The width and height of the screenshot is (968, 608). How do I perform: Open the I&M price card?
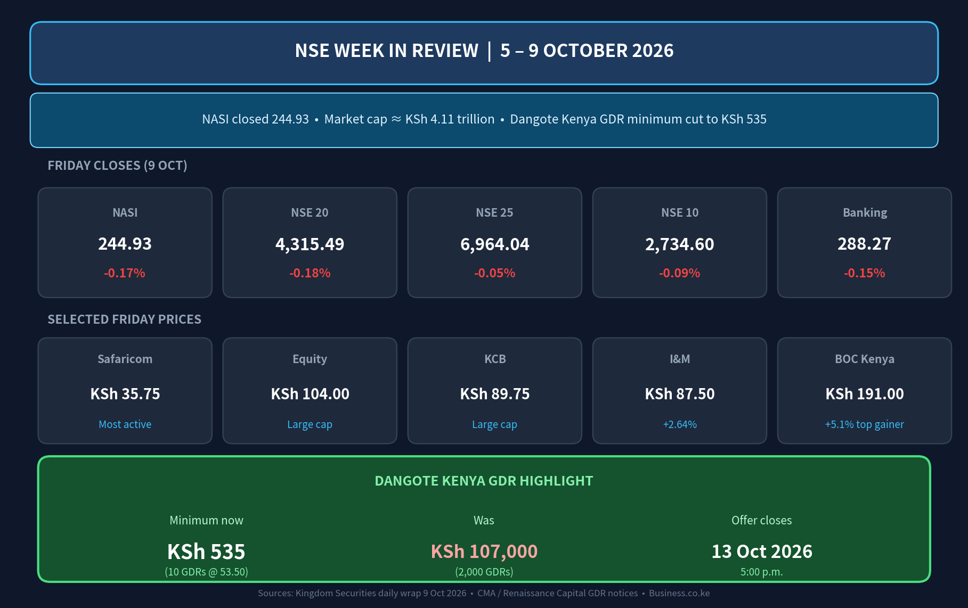(679, 390)
